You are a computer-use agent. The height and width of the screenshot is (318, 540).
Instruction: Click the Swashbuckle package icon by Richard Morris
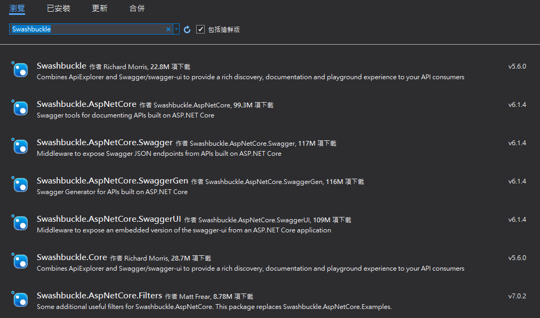point(20,70)
